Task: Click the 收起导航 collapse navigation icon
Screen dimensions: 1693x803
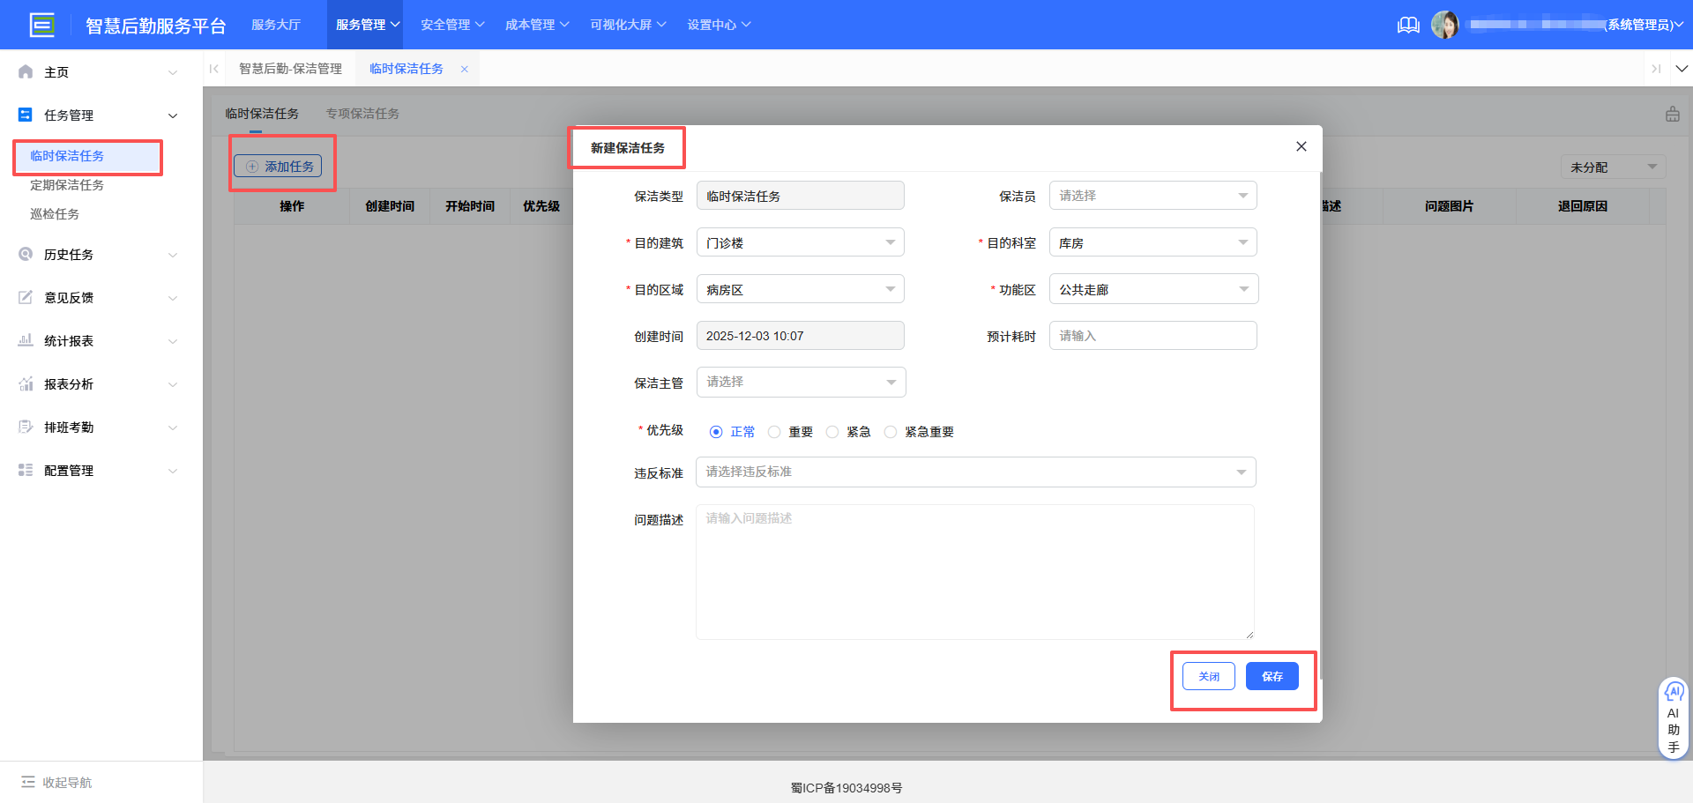Action: pos(29,782)
